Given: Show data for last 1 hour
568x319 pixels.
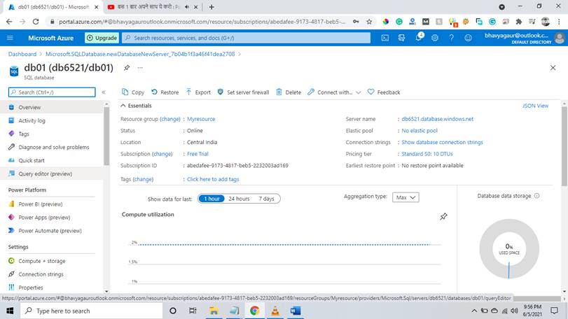Looking at the screenshot, I should tap(212, 199).
